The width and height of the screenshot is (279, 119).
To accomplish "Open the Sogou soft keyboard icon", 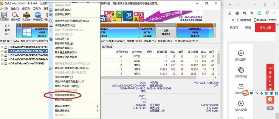I will click(x=266, y=93).
